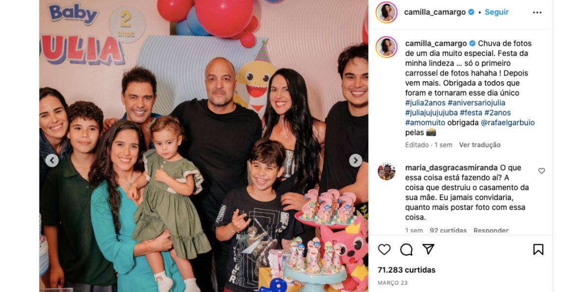The image size is (584, 292).
Task: Click the Seguir follow button
Action: 497,12
